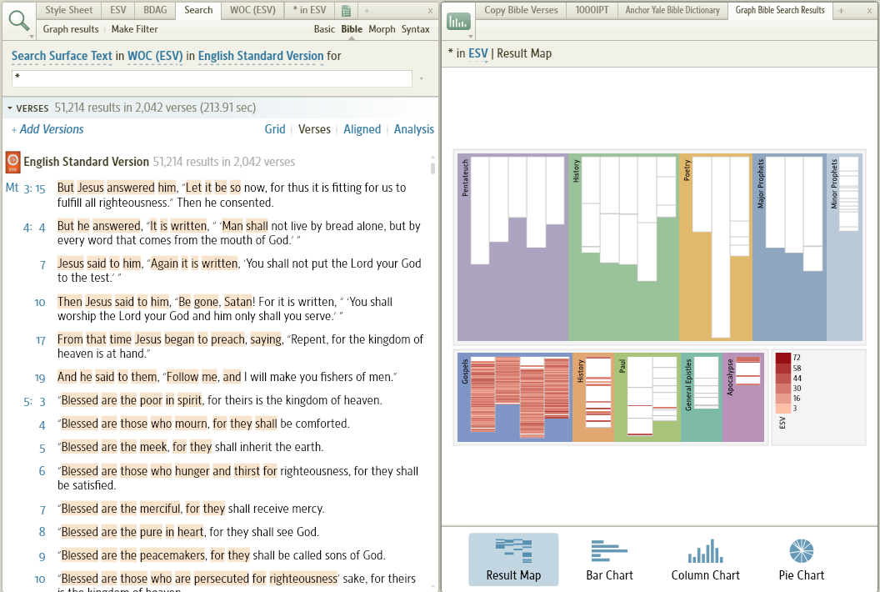Open the BDAG tab

[x=155, y=10]
